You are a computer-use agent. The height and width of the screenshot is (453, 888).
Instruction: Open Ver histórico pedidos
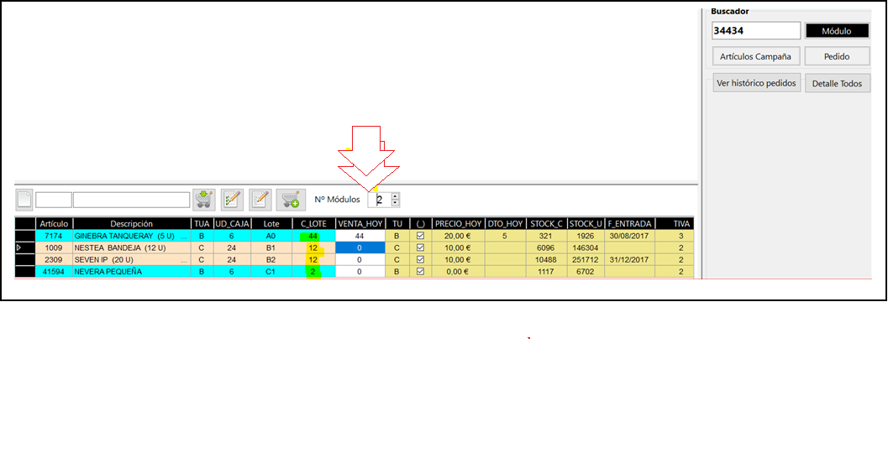757,83
